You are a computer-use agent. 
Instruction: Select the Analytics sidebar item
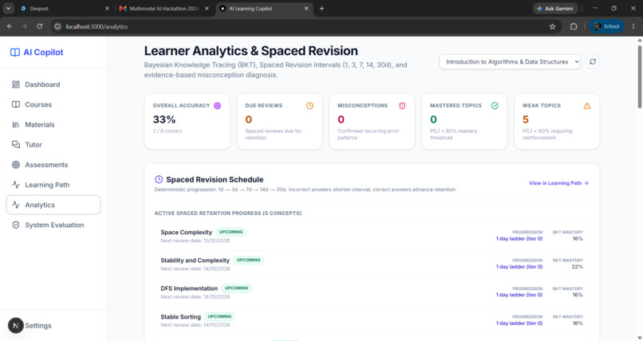53,205
